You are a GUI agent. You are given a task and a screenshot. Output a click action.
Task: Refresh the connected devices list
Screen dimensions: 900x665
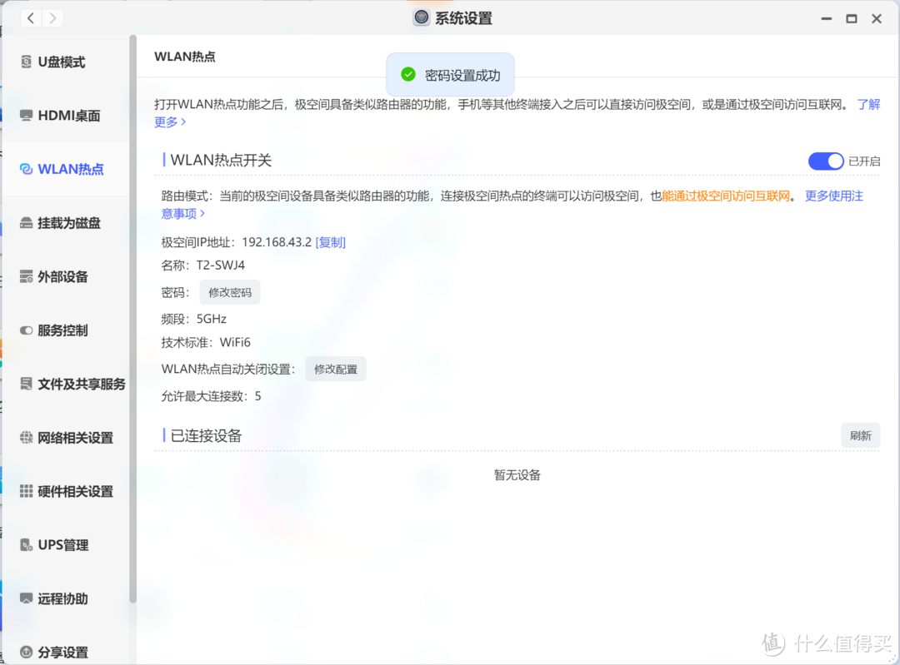860,434
